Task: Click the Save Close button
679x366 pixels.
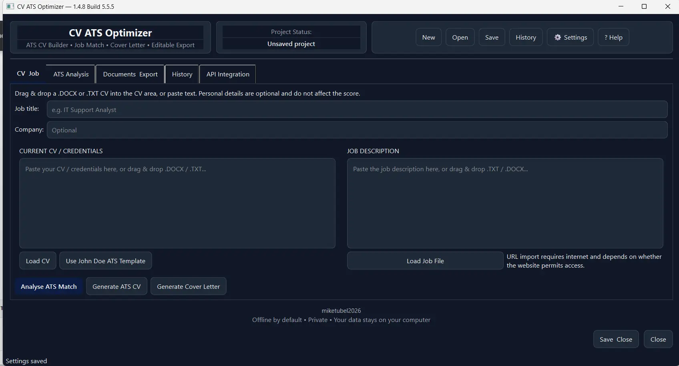Action: point(616,339)
